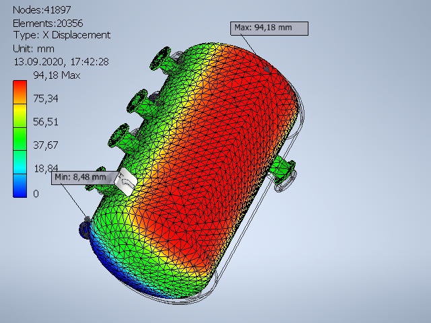Select the 'Elements:20356' text
431x323 pixels.
point(48,24)
